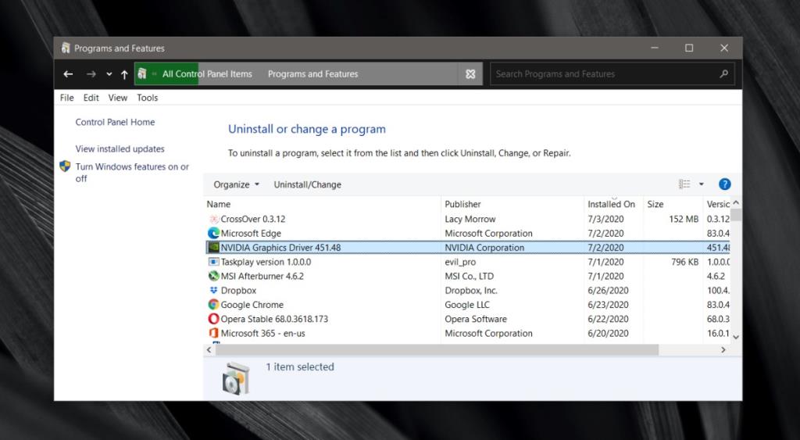This screenshot has height=440, width=800.
Task: Click the Search Programs and Features field
Action: [x=602, y=74]
